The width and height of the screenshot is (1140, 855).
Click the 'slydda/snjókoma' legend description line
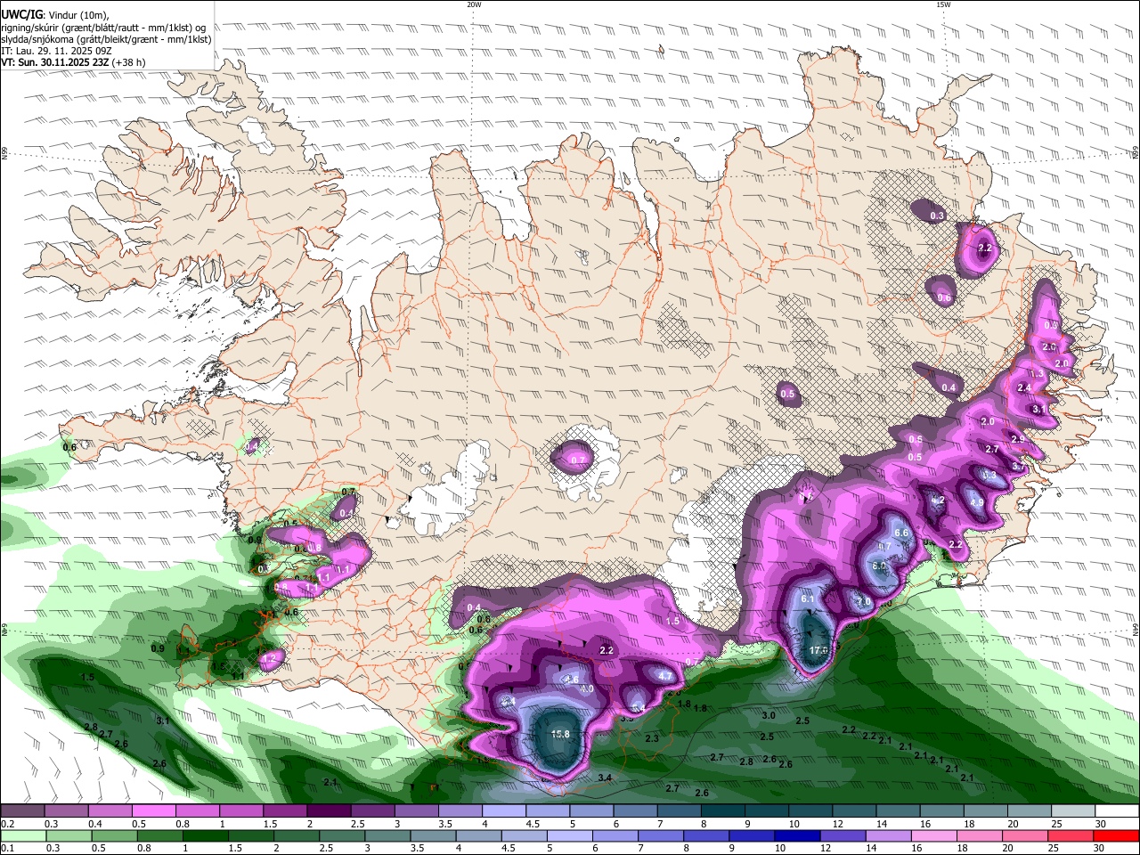(x=106, y=39)
